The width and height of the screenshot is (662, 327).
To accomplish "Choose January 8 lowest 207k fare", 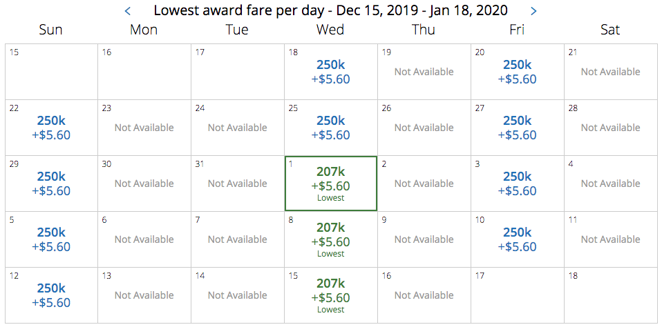I will (x=330, y=239).
